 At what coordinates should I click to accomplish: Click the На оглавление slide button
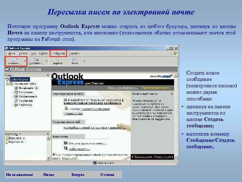point(19,175)
